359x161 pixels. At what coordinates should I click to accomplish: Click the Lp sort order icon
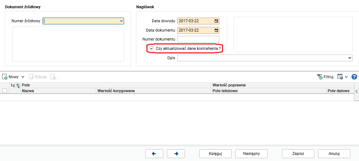coord(18,86)
